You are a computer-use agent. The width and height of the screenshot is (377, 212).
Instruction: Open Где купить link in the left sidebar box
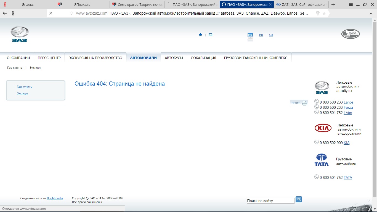click(24, 87)
